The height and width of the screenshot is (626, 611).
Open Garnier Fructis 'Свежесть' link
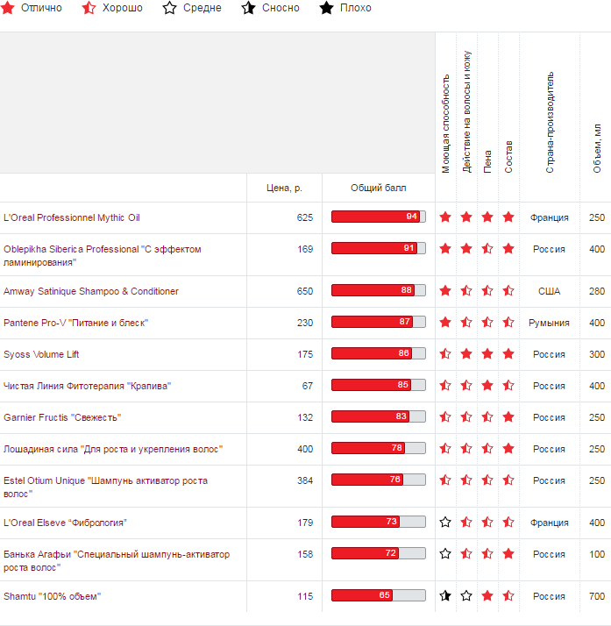pos(62,417)
